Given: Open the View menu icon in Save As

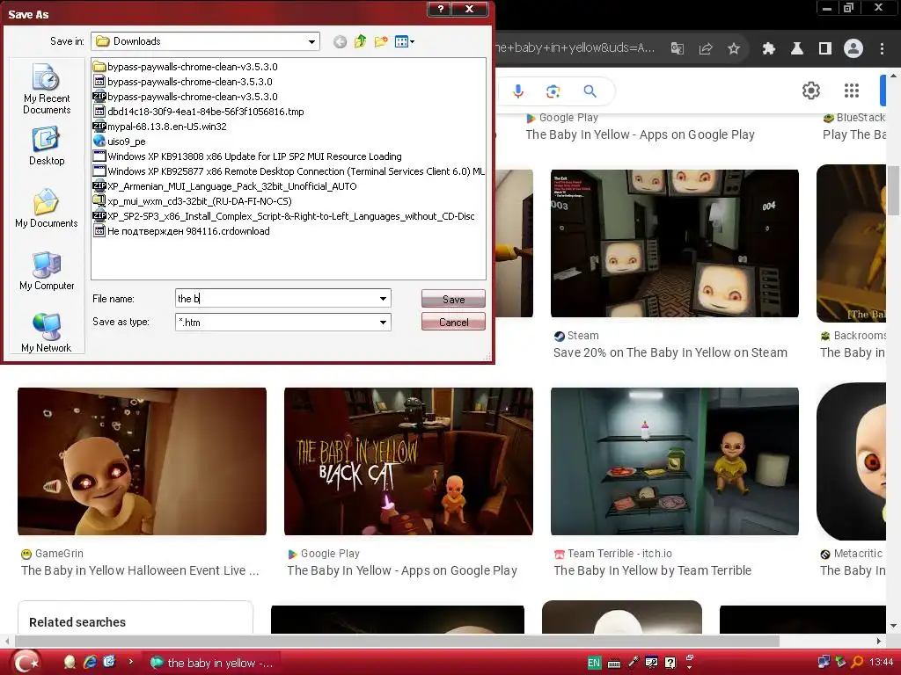Looking at the screenshot, I should 405,41.
